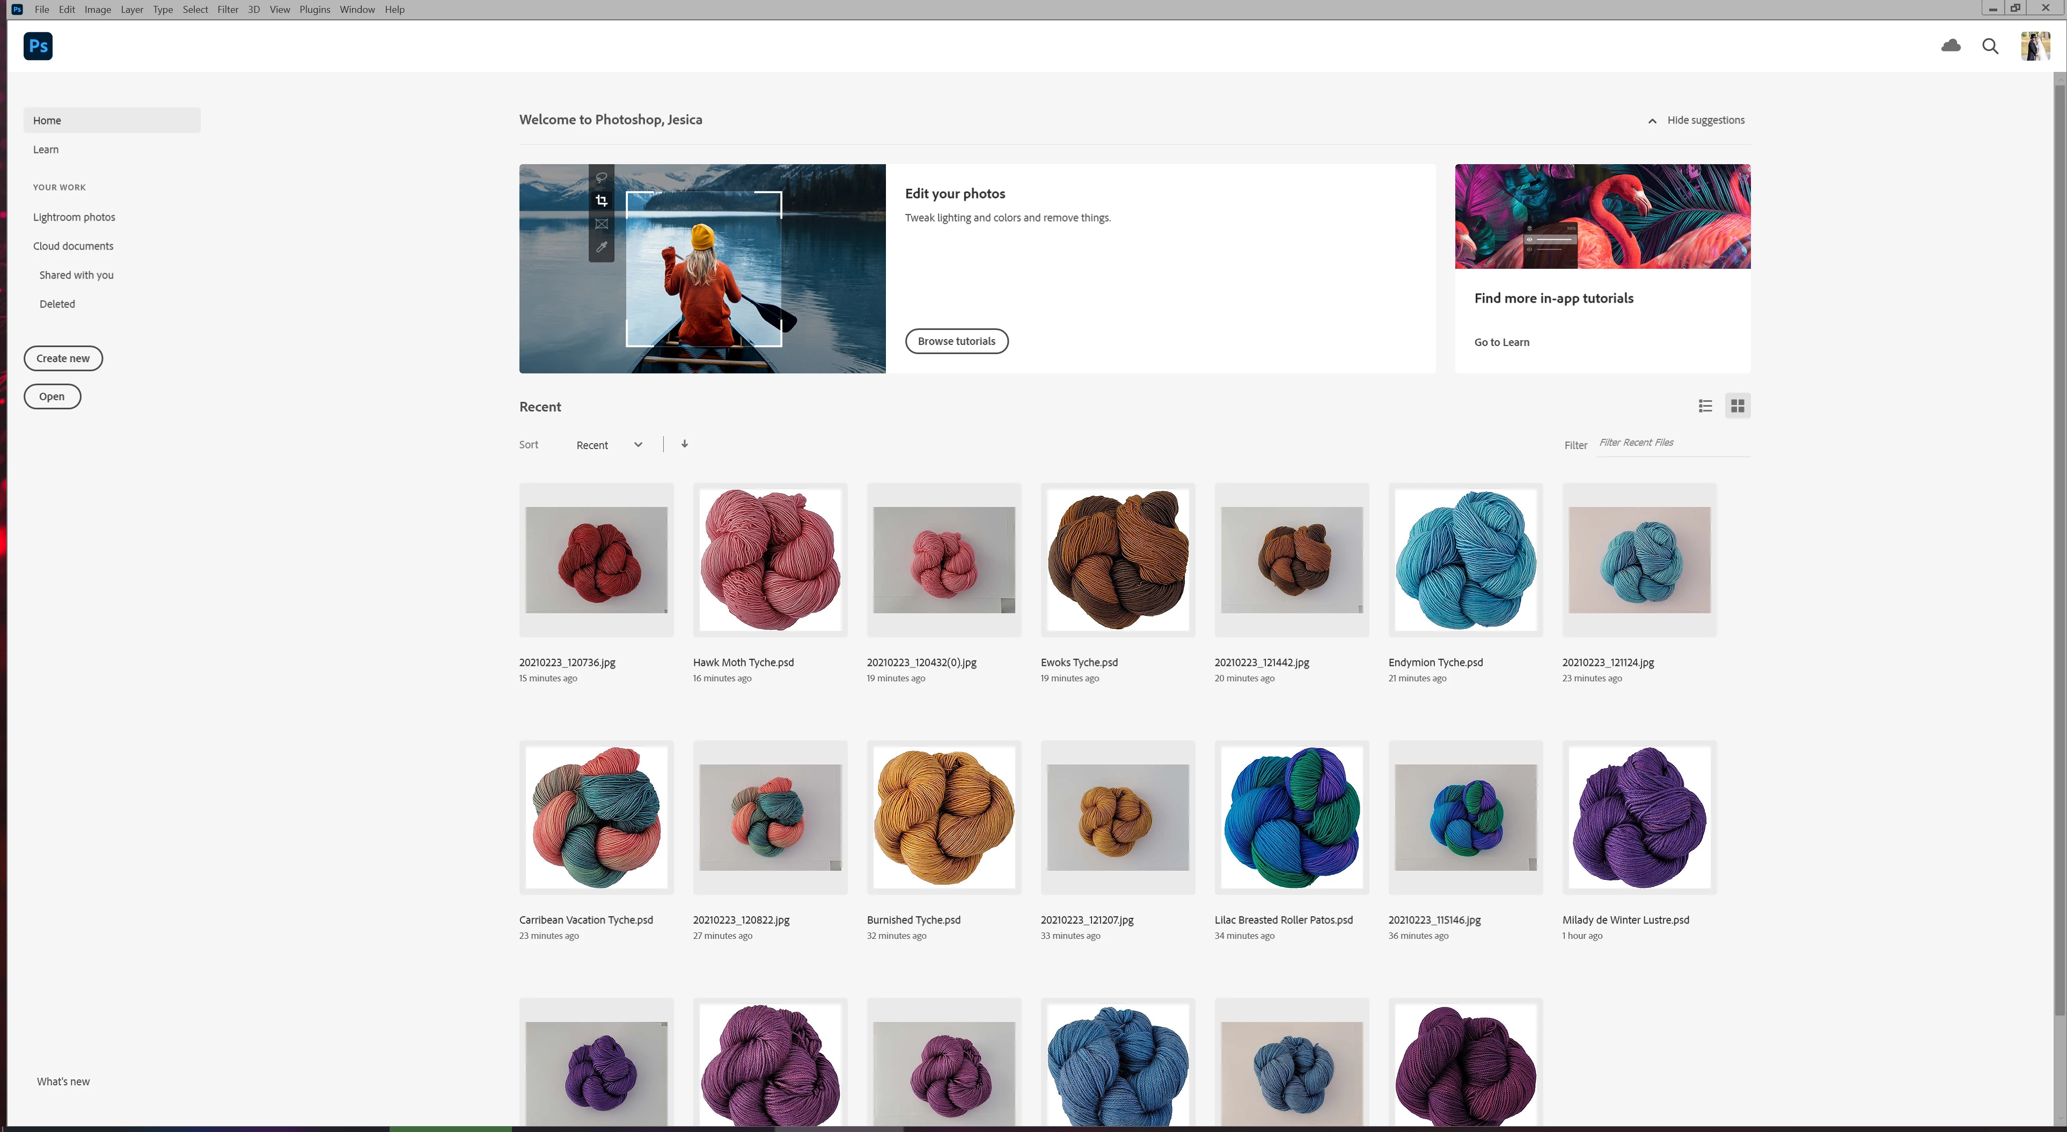This screenshot has height=1132, width=2067.
Task: Click the Filter Recent Files input field
Action: pos(1672,443)
